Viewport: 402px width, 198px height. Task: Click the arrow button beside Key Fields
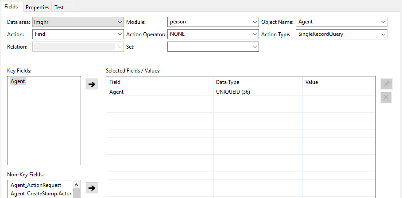click(x=92, y=84)
